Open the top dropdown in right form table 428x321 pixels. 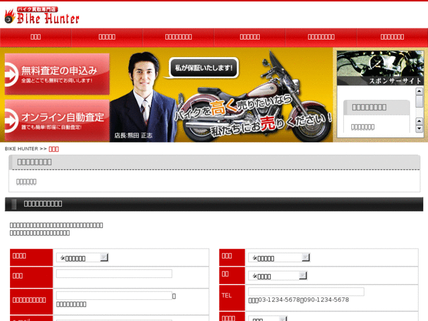[x=279, y=257]
